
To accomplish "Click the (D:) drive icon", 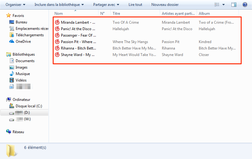I will pyautogui.click(x=12, y=113).
